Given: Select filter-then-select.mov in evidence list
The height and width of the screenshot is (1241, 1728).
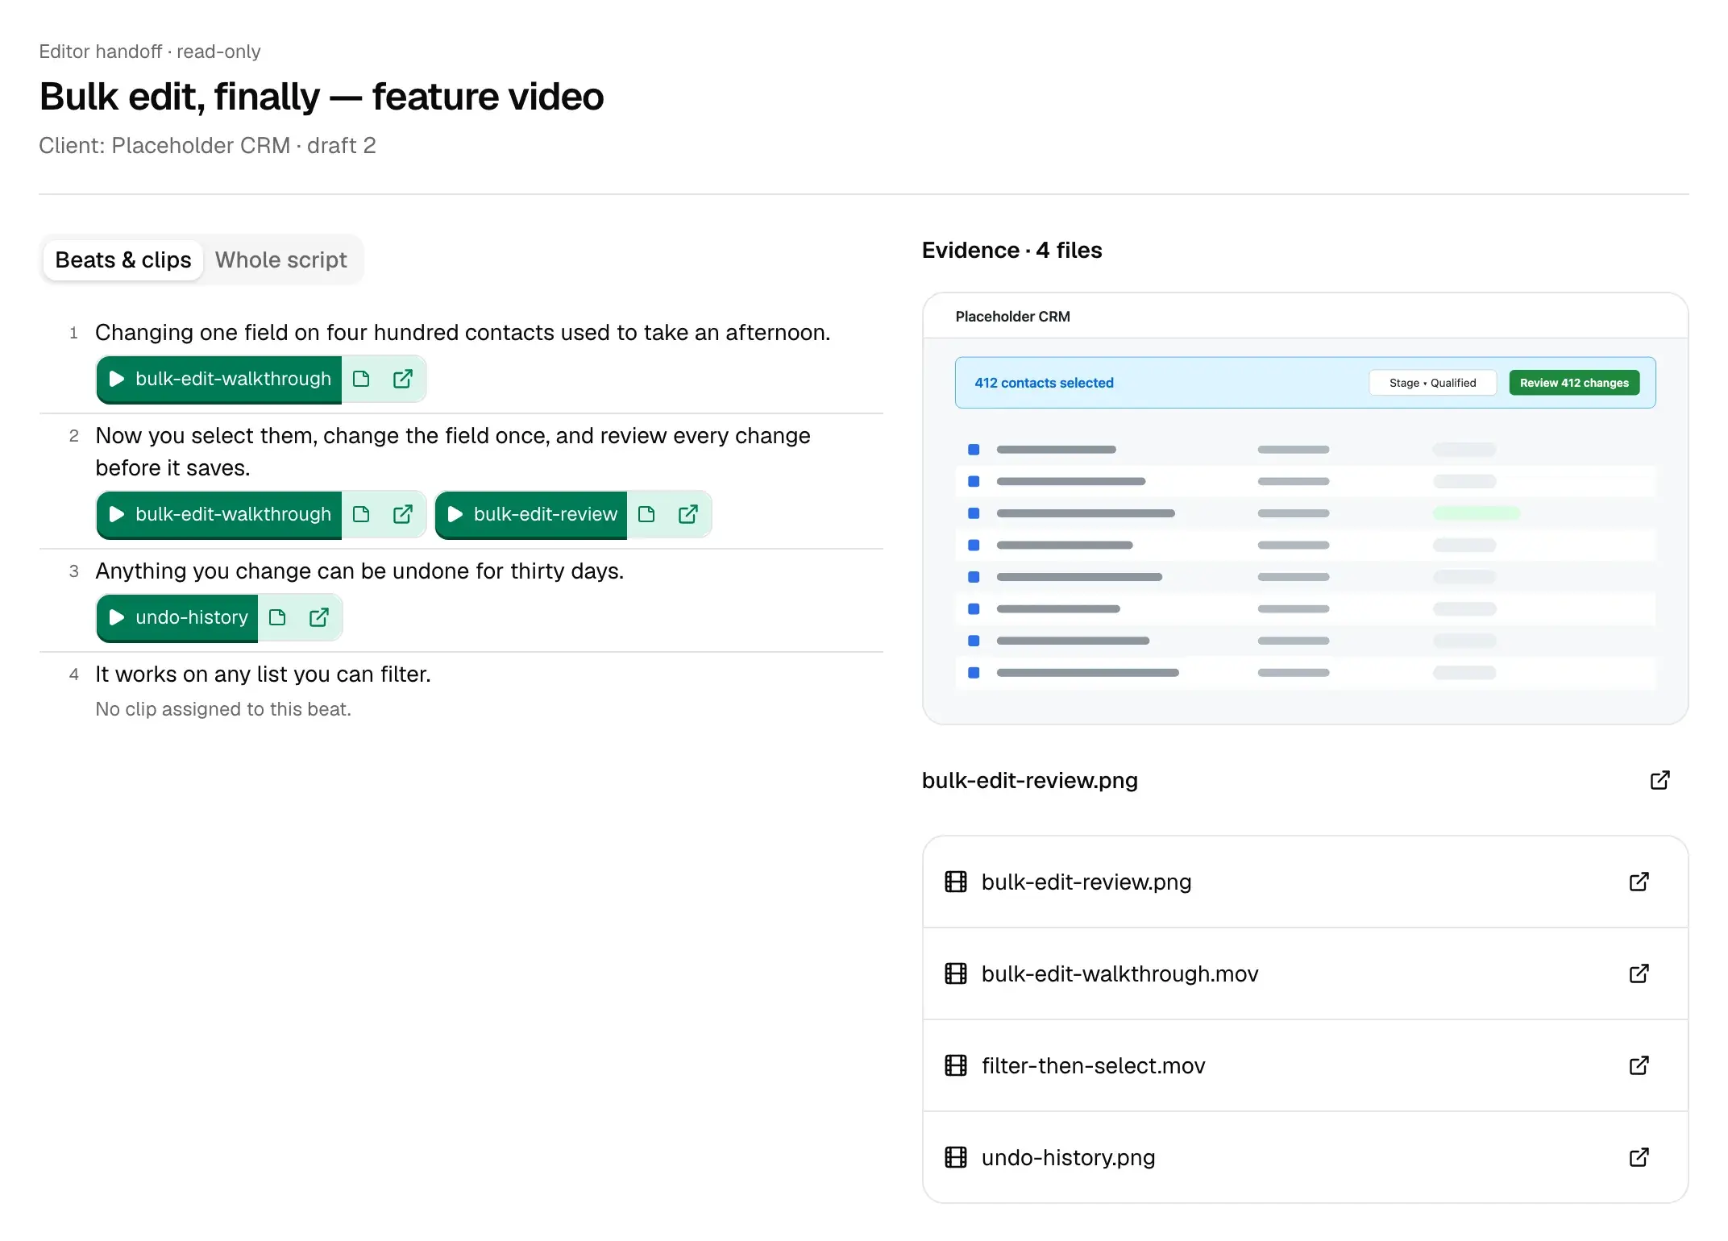Looking at the screenshot, I should 1305,1065.
